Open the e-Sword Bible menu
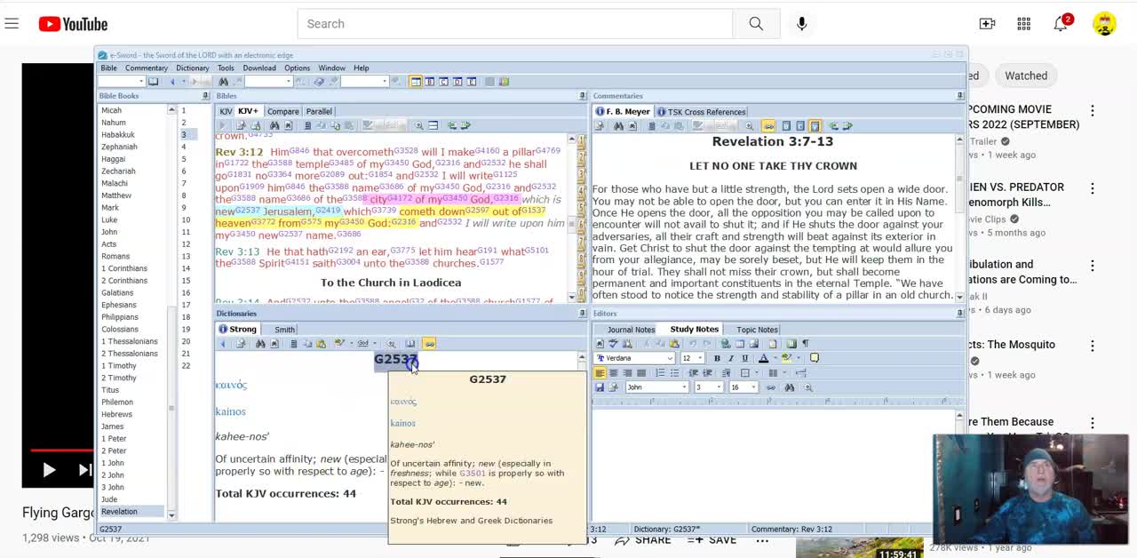Screen dimensions: 1137x558 pyautogui.click(x=108, y=68)
